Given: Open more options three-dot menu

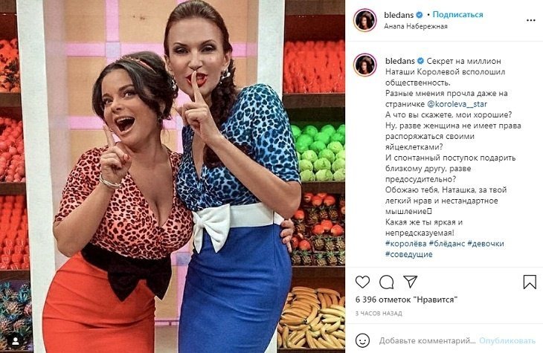Looking at the screenshot, I should [x=530, y=20].
